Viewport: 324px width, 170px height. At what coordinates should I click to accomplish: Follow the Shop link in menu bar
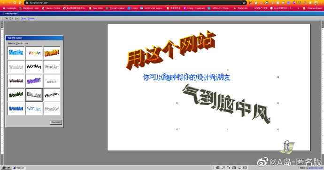coord(23,18)
